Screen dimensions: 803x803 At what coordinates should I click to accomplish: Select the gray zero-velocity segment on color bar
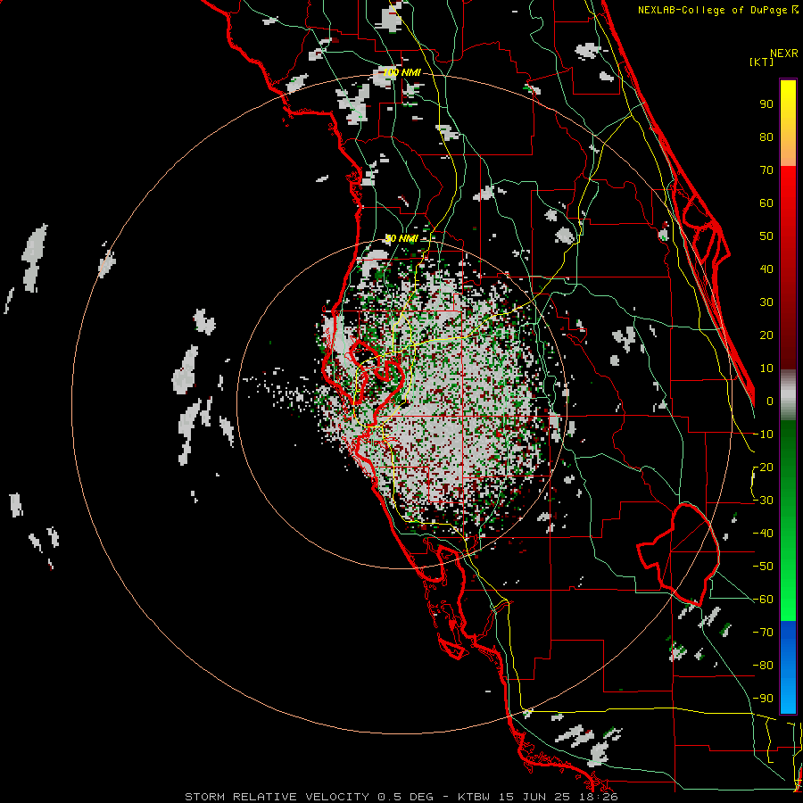[788, 395]
